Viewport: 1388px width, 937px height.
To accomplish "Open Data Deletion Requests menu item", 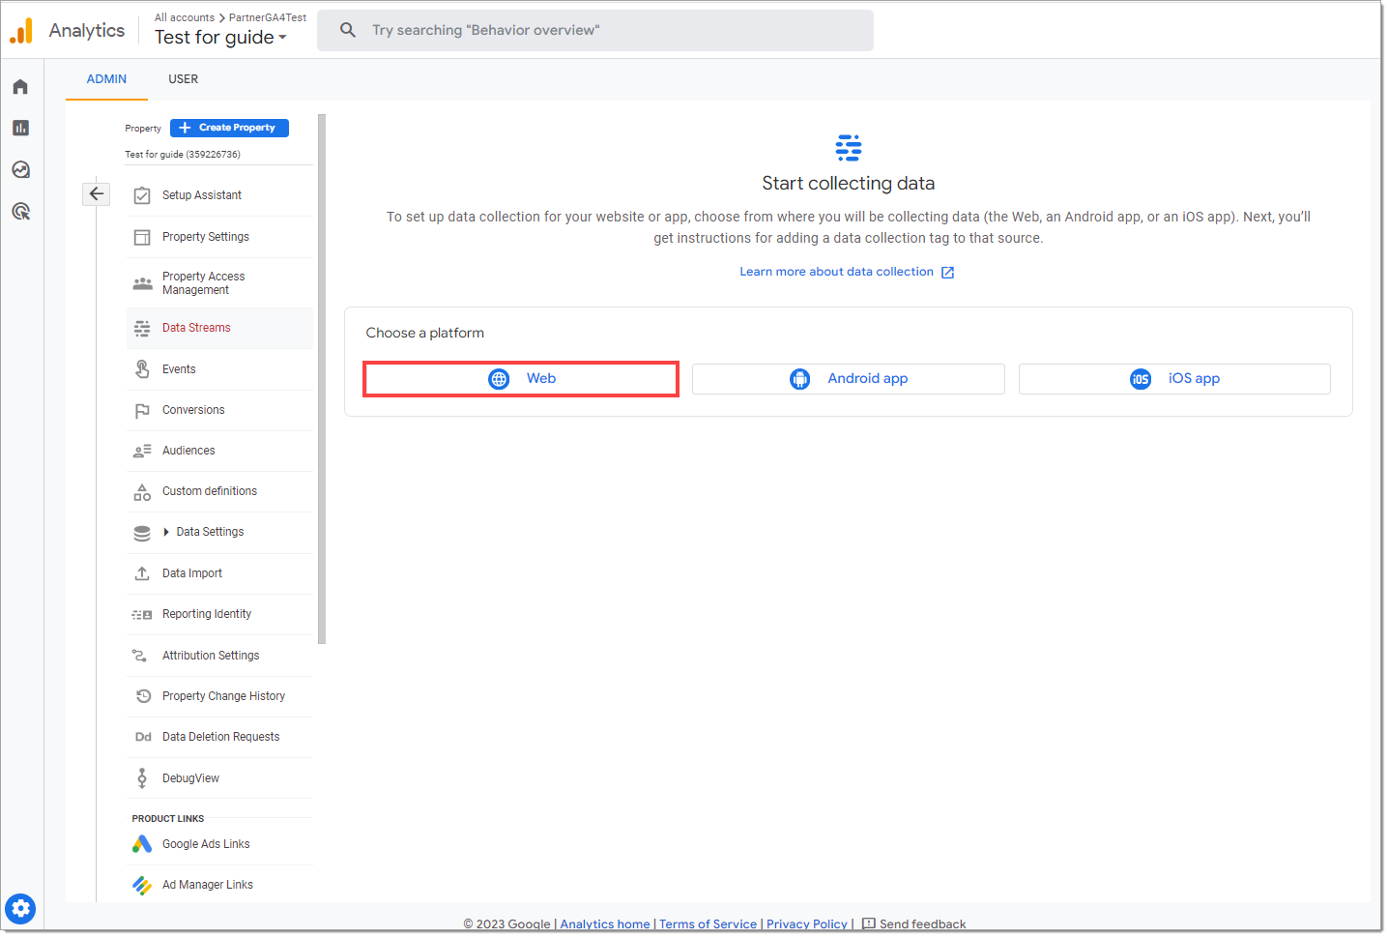I will [x=220, y=737].
